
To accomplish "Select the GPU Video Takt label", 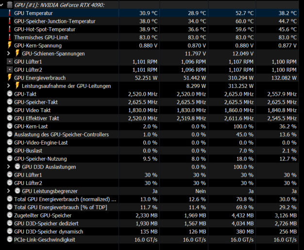I will tap(32, 110).
